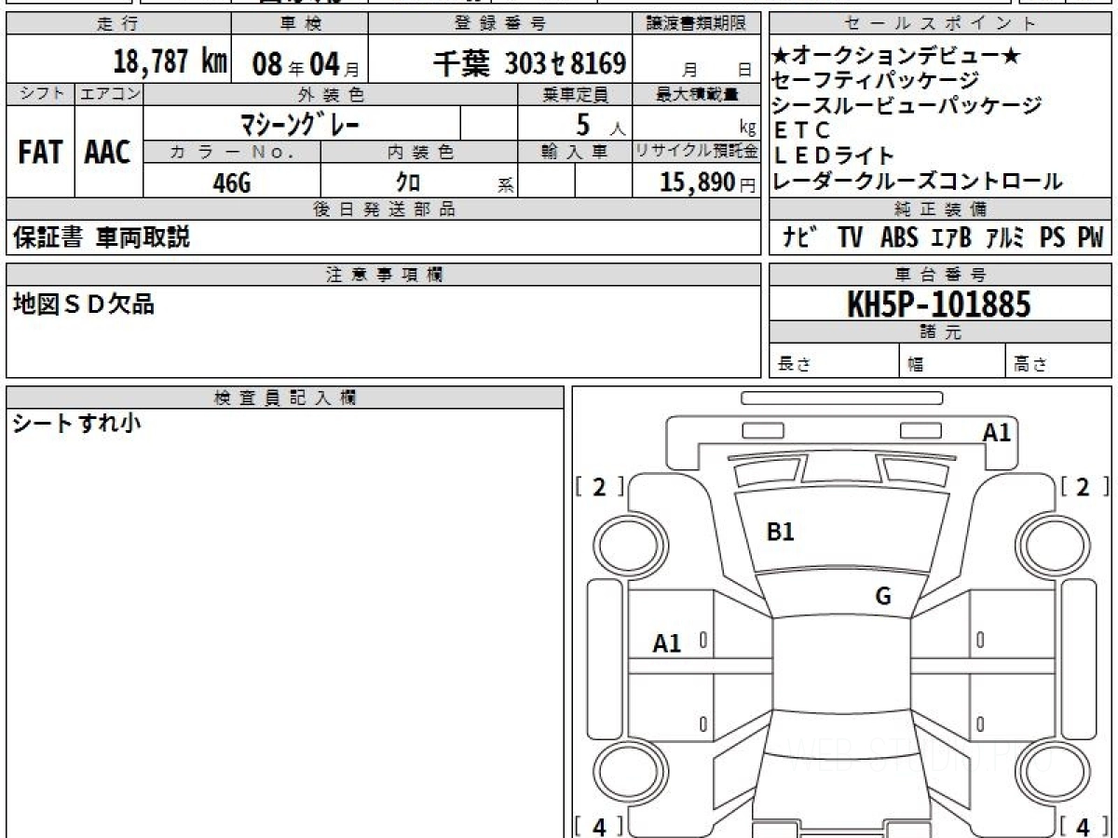Select the inspection date 08年04月
The height and width of the screenshot is (838, 1118).
click(x=306, y=64)
